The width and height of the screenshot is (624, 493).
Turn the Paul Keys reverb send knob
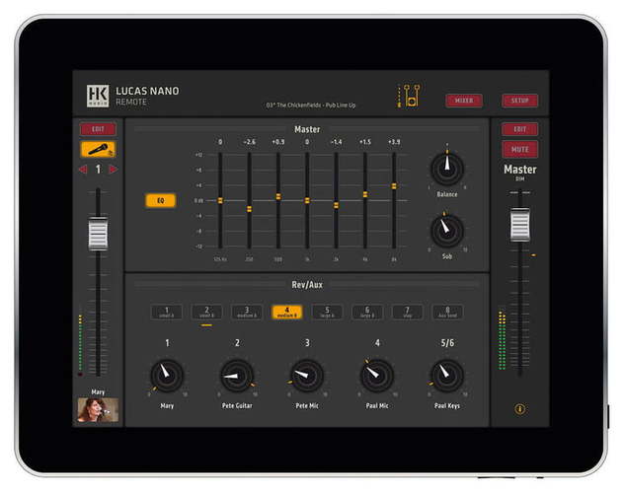[x=447, y=376]
